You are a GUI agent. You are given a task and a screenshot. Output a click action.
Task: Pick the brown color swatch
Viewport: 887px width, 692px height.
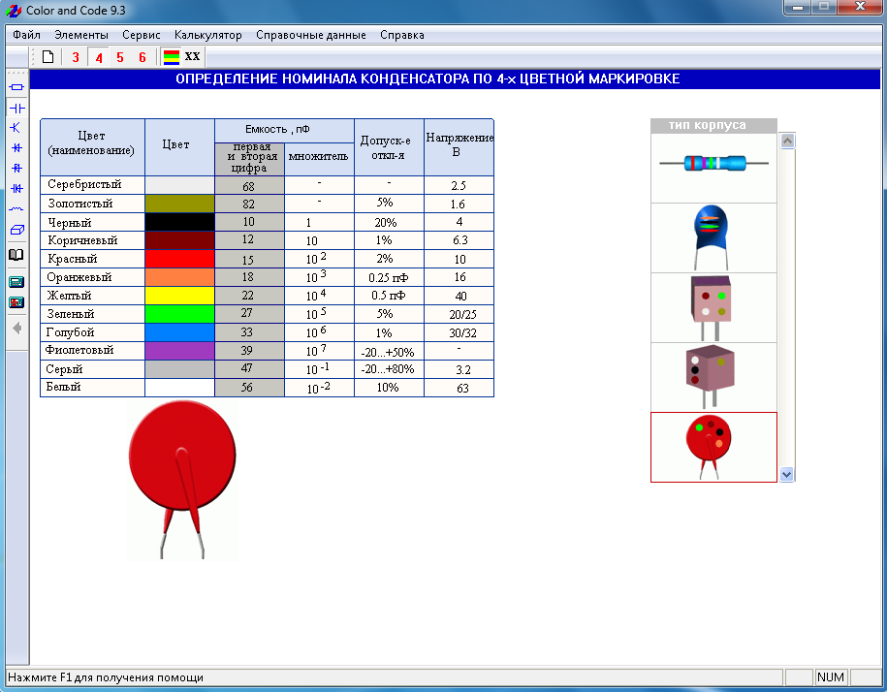point(179,240)
